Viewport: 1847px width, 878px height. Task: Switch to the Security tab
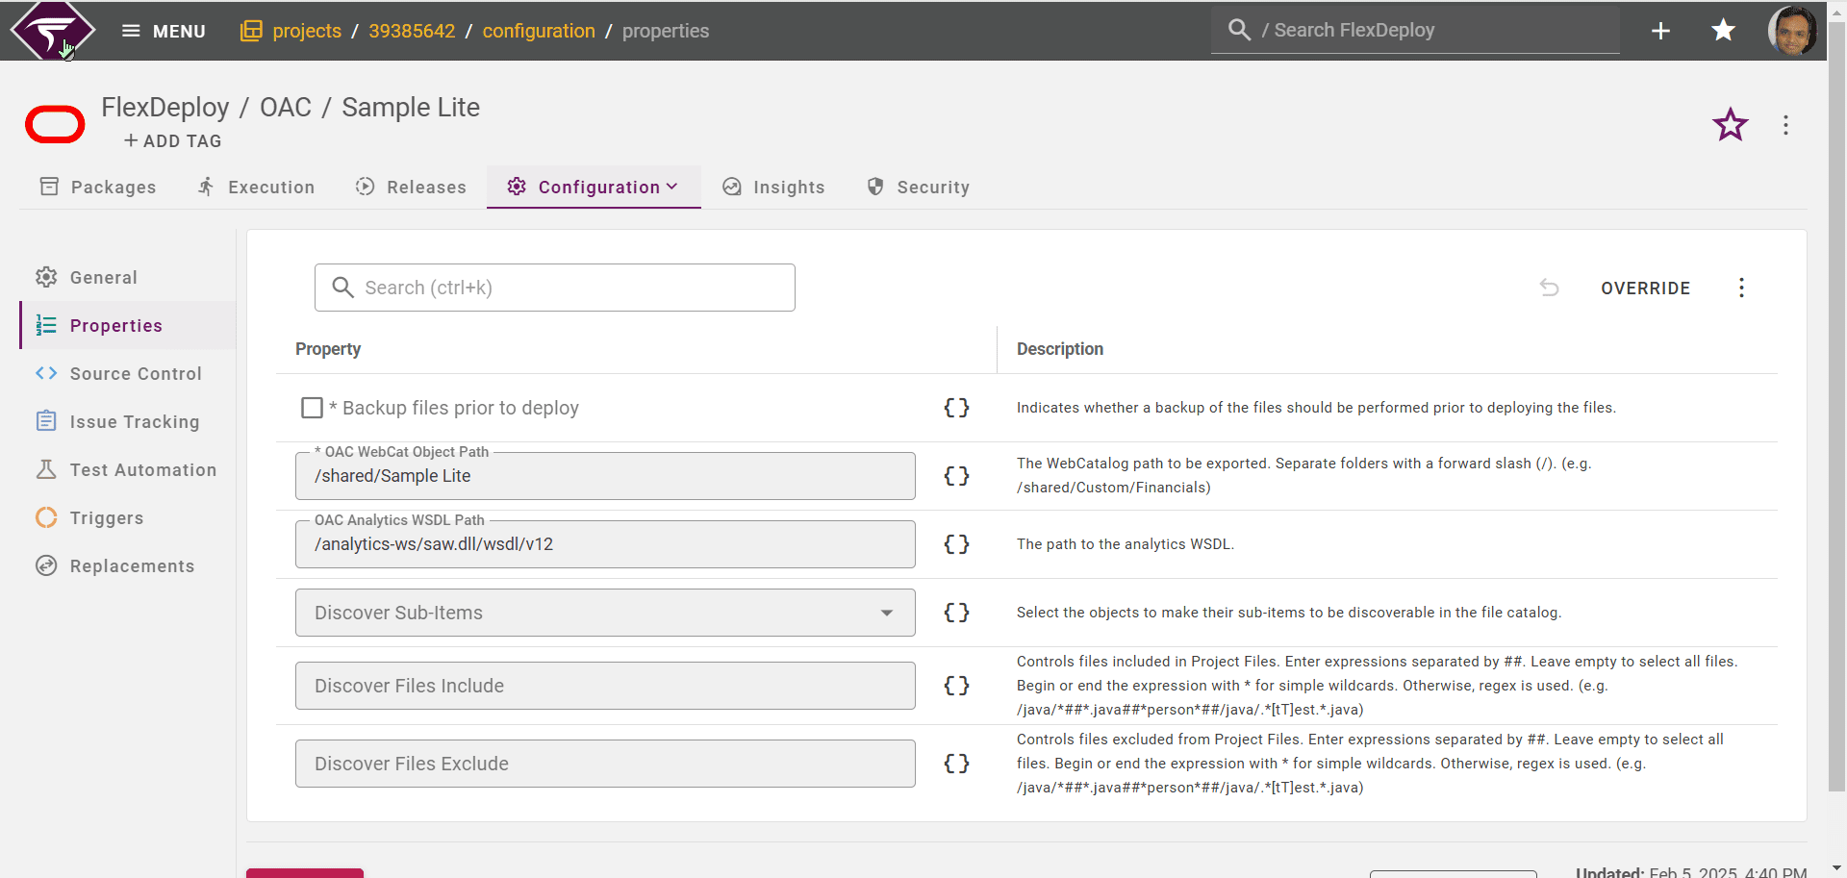tap(919, 188)
